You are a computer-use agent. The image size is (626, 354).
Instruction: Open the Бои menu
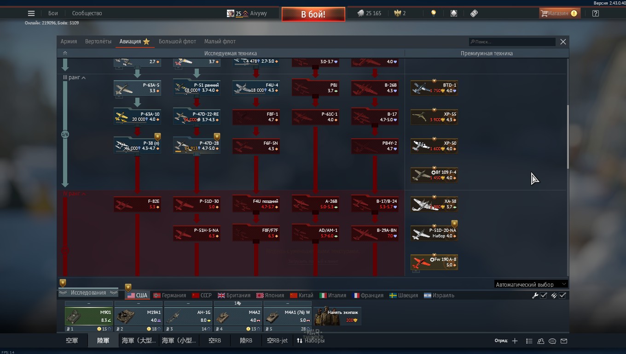pos(53,13)
